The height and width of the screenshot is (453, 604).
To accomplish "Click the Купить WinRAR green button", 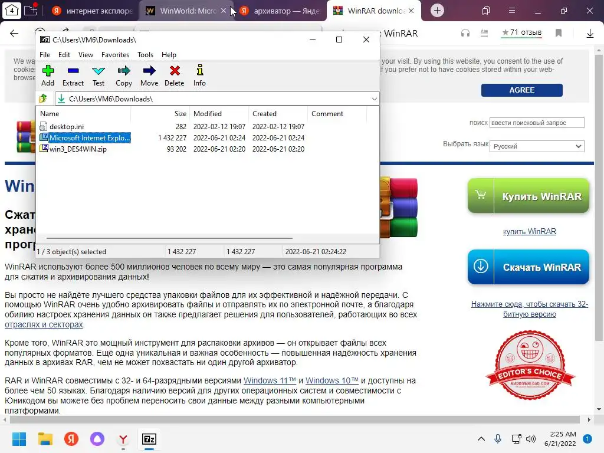I will pyautogui.click(x=528, y=196).
